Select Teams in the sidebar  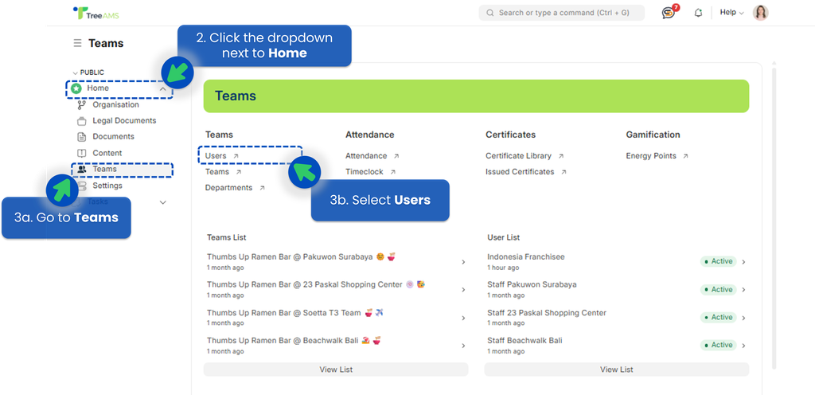[x=104, y=169]
